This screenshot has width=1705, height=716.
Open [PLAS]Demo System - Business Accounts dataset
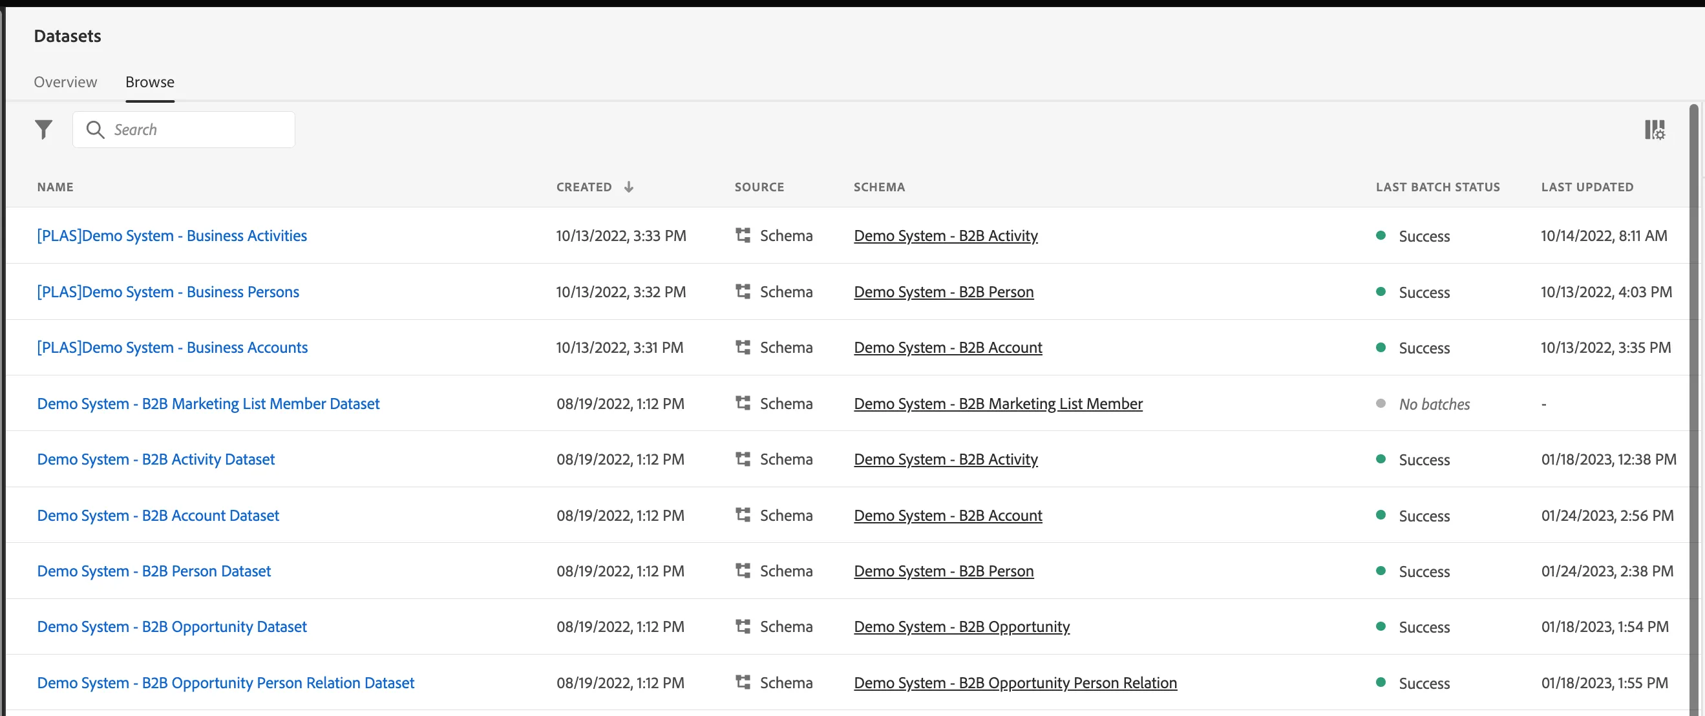(172, 348)
